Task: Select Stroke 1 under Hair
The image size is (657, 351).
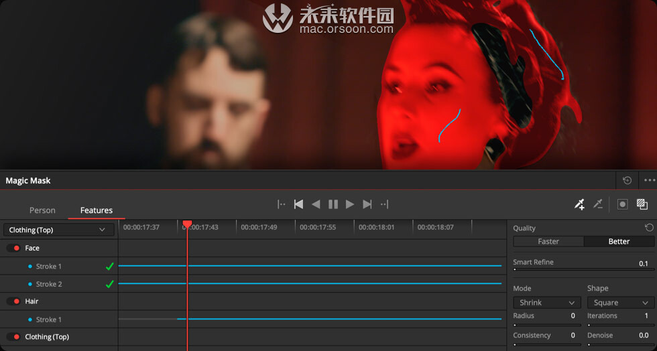Action: [48, 320]
